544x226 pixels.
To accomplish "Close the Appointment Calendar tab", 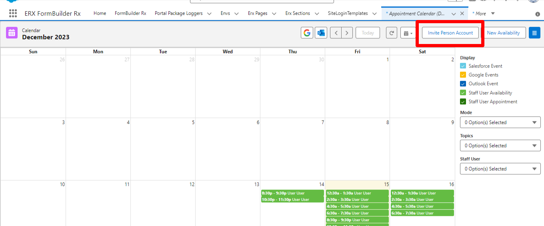I will pos(462,13).
